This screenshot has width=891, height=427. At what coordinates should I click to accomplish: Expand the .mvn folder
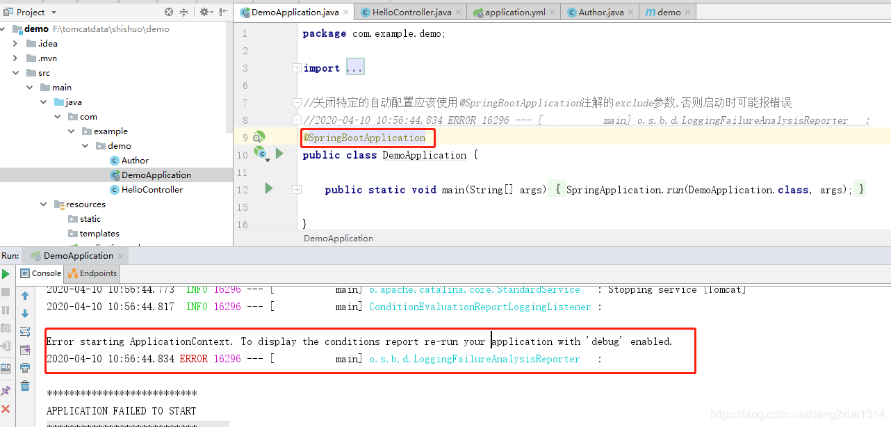click(15, 58)
